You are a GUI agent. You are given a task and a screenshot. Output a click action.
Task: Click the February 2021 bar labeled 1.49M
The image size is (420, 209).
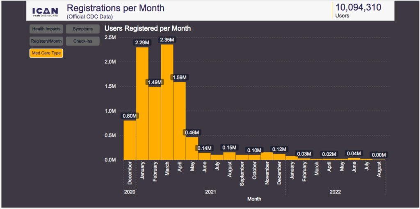tap(155, 123)
